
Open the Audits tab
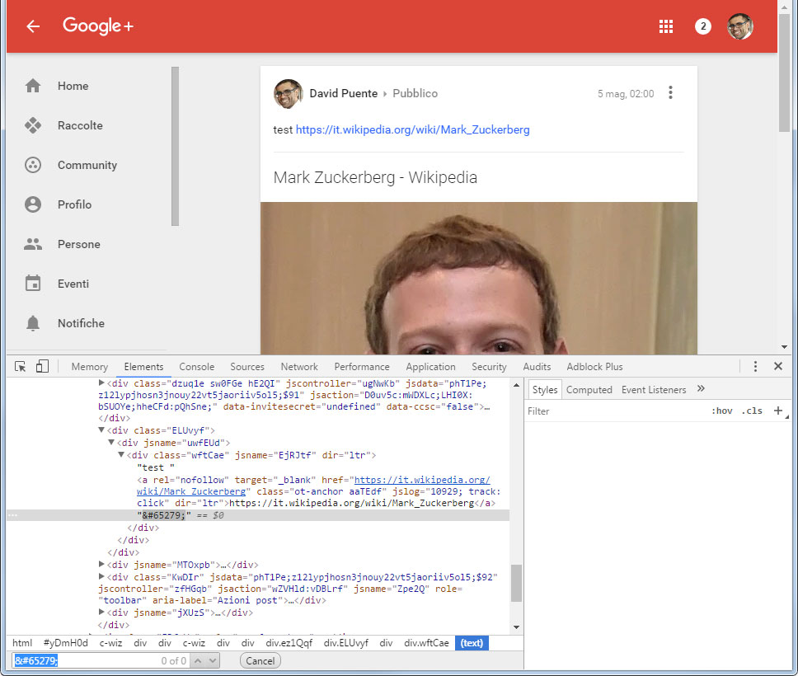tap(537, 367)
